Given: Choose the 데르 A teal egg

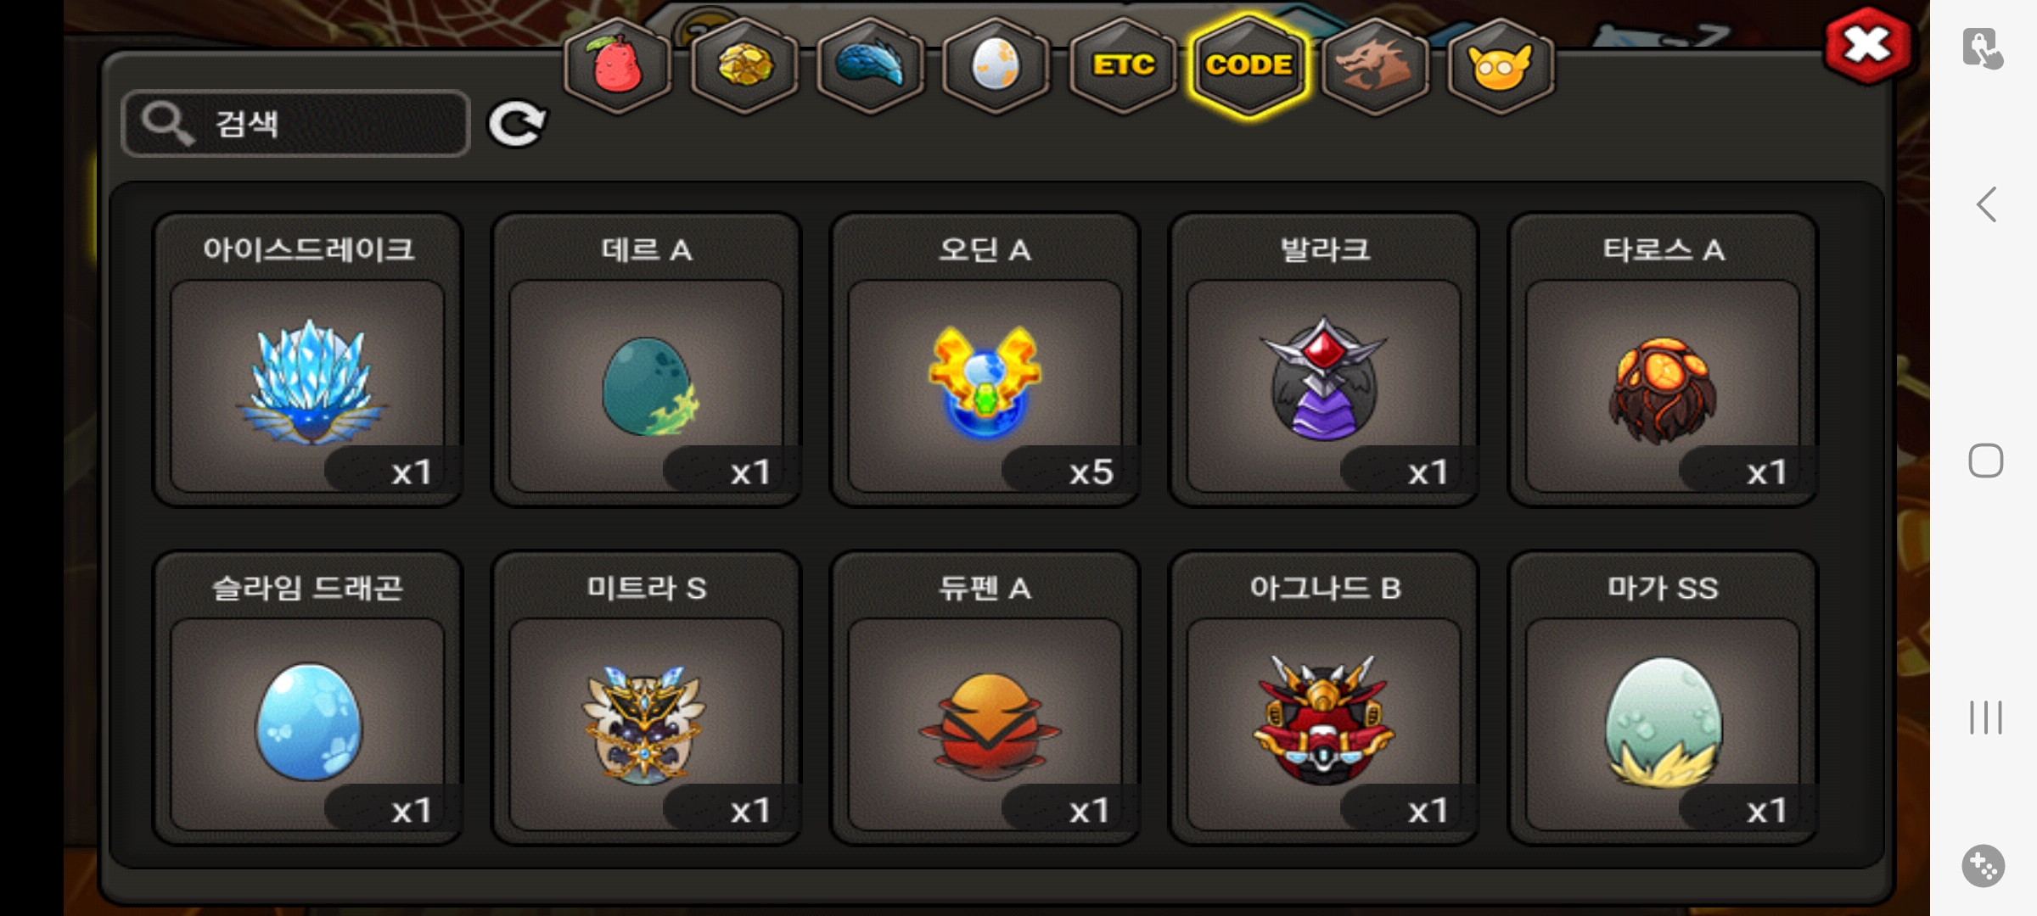Looking at the screenshot, I should (646, 359).
